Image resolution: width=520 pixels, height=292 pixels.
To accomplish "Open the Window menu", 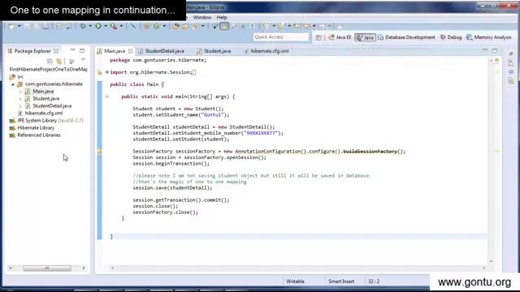I will (x=202, y=17).
